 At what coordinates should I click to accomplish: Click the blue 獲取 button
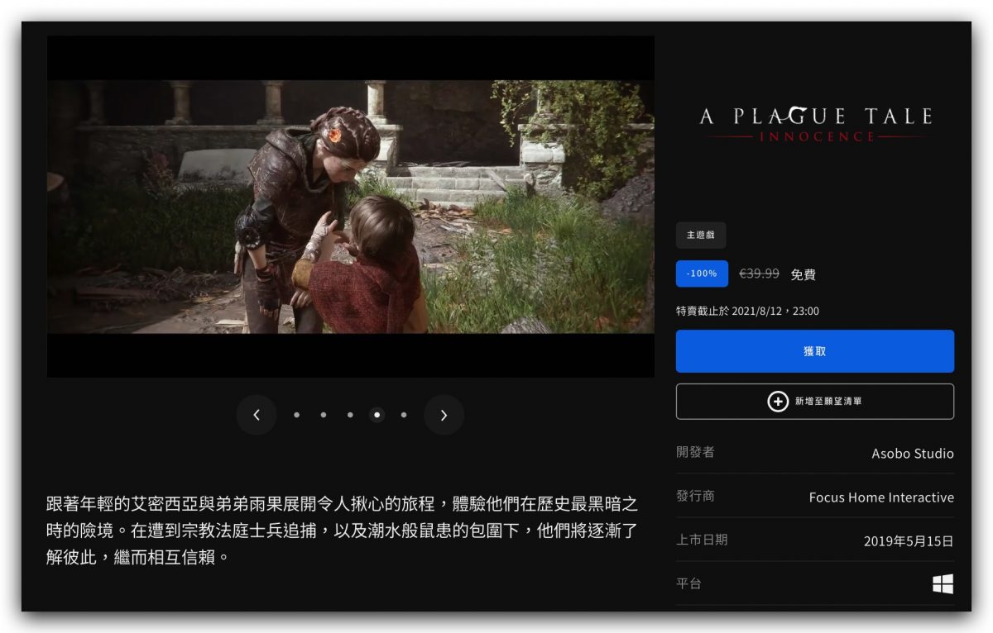click(814, 351)
